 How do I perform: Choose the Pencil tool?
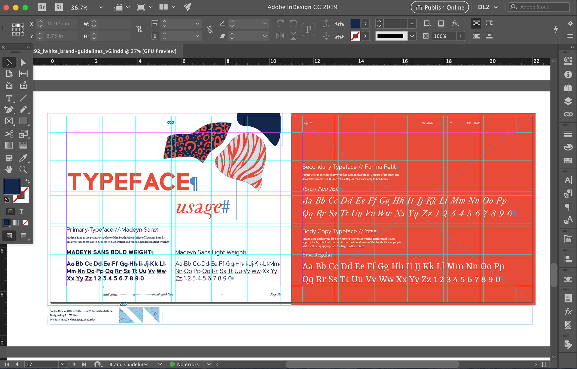23,110
